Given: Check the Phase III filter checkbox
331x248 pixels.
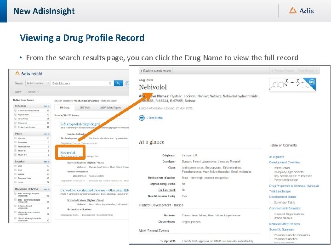Looking at the screenshot, I should [15, 150].
